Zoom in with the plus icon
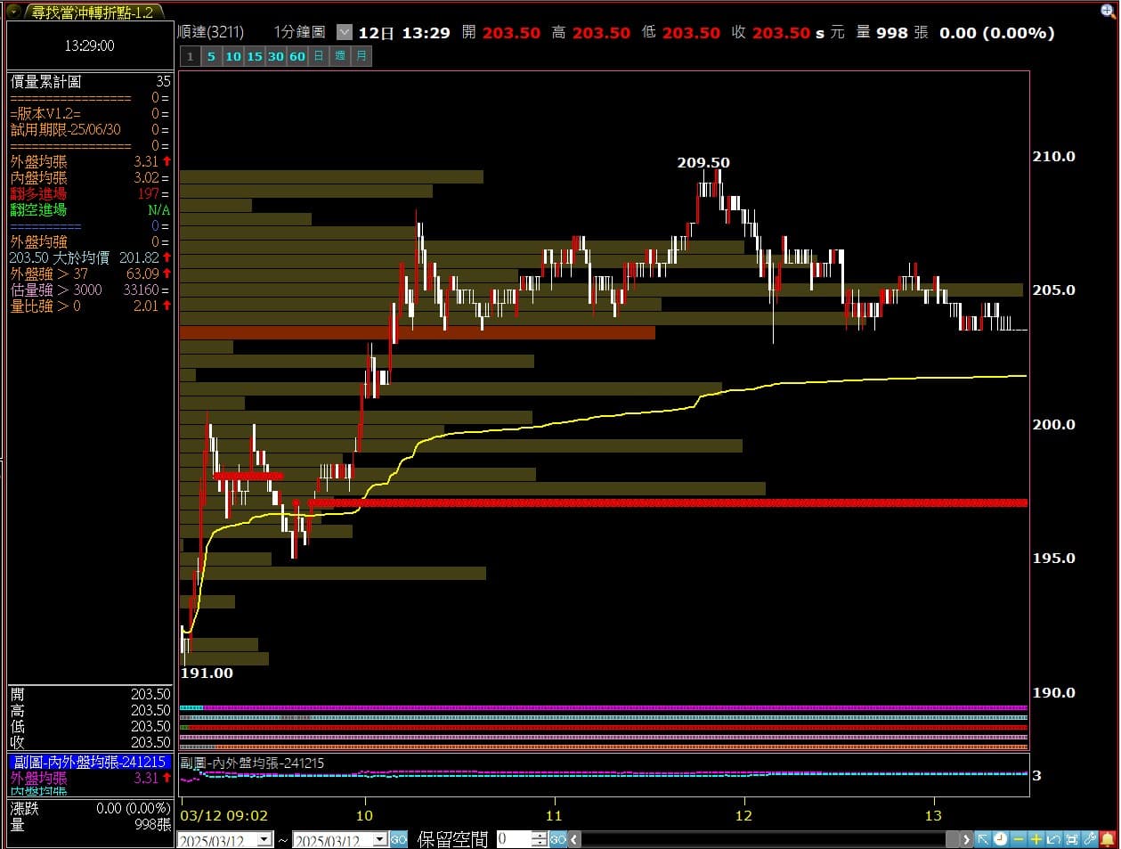Image resolution: width=1121 pixels, height=849 pixels. coord(1036,839)
